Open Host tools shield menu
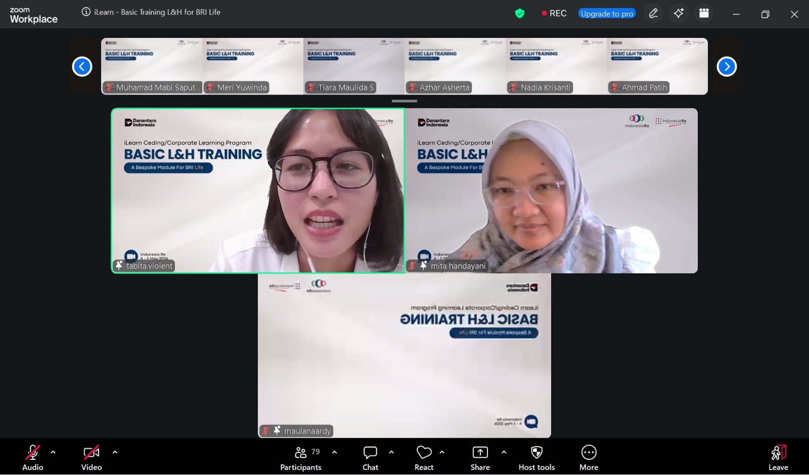Viewport: 809px width, 475px height. tap(536, 458)
